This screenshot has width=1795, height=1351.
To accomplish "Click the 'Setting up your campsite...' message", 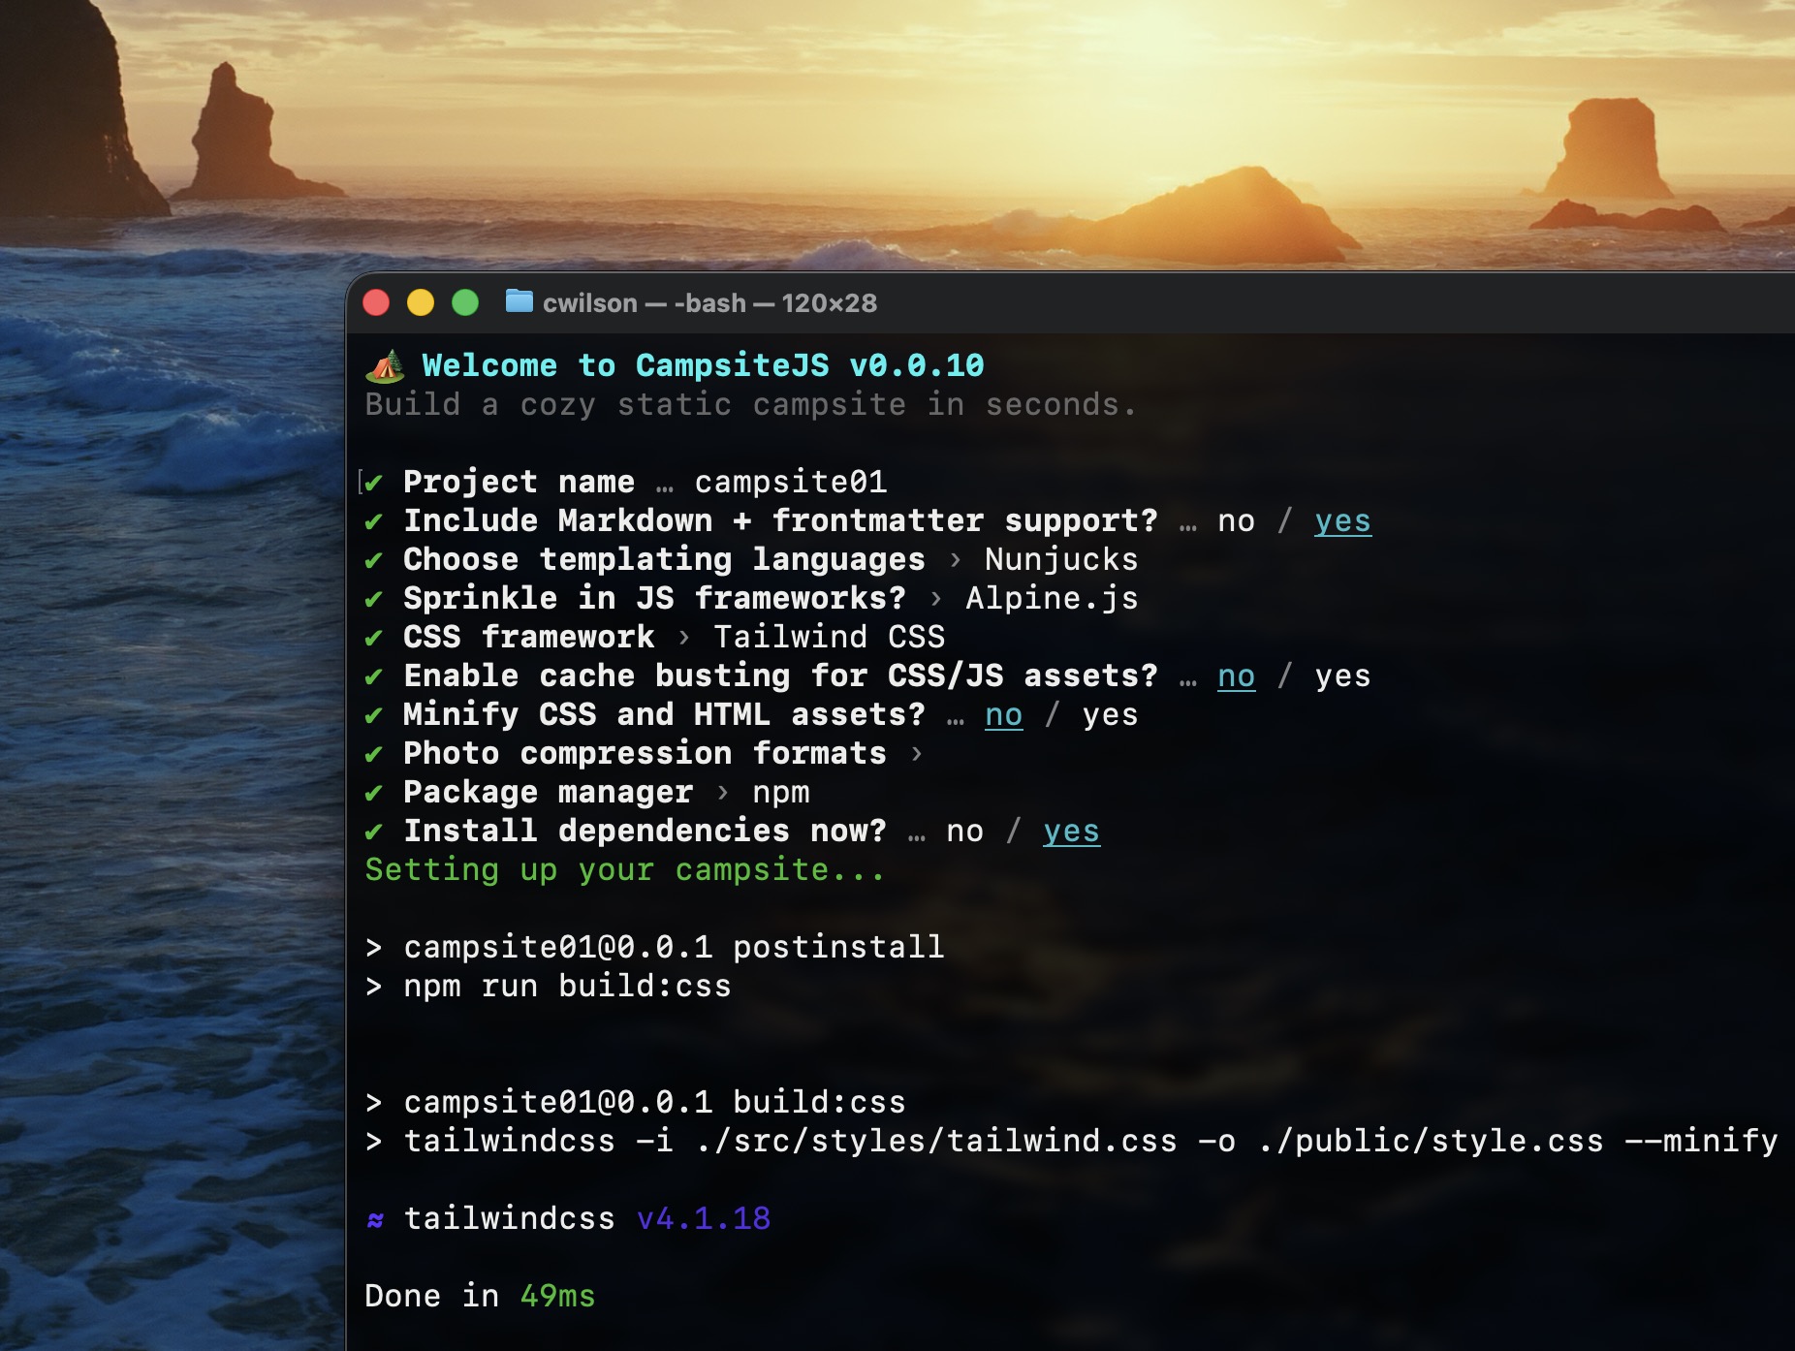I will 625,870.
